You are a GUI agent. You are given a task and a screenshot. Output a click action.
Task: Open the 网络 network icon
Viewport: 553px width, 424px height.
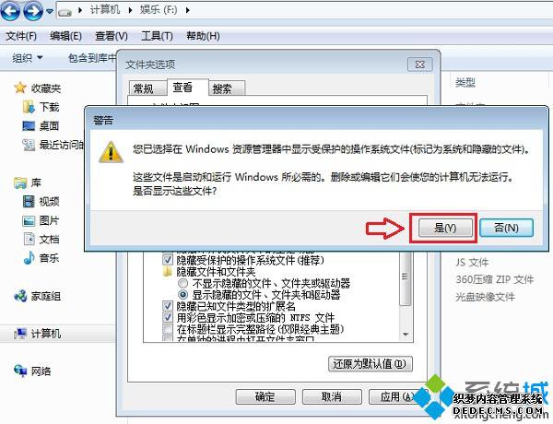pyautogui.click(x=20, y=371)
